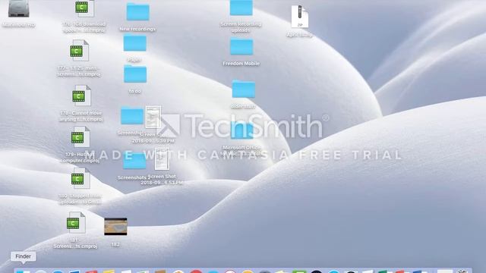
Task: Select the Screen Shot 5.39 PM file
Action: point(153,117)
